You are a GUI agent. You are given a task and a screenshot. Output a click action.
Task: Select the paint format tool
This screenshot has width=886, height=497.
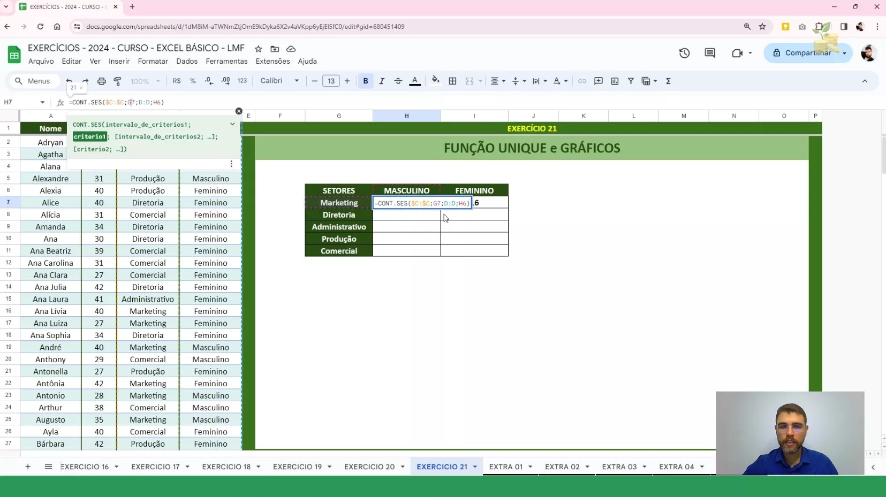pos(118,81)
